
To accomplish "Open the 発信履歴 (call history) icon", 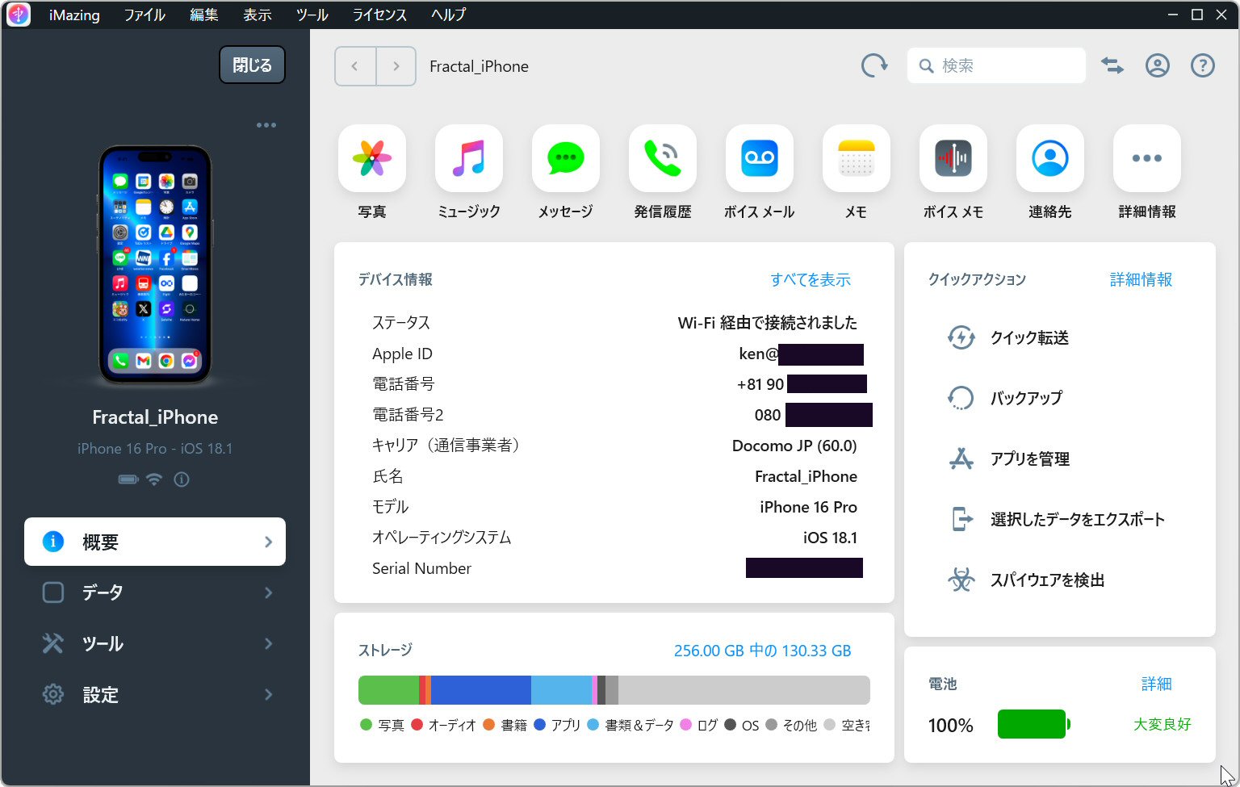I will click(x=663, y=159).
